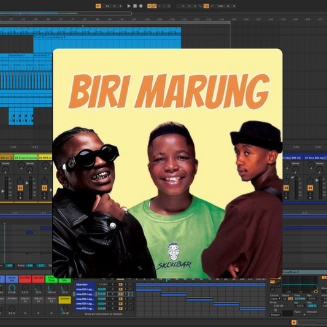Select the low-pass filter type icon
Viewport: 327px width, 327px height.
[x=272, y=282]
